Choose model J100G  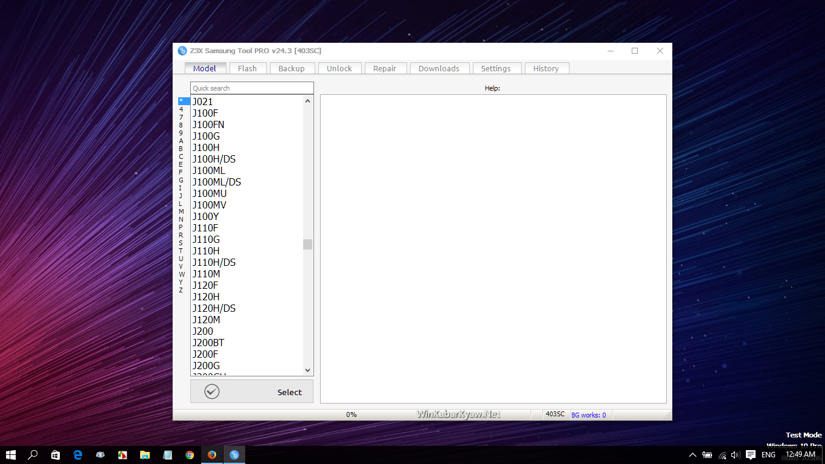(x=206, y=136)
